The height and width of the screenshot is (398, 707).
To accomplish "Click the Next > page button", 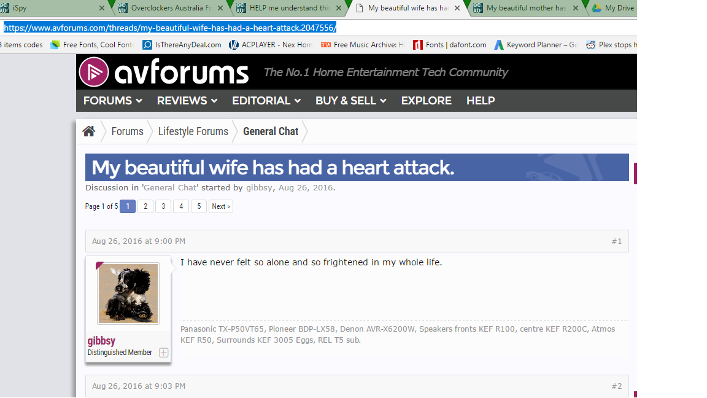I will [x=221, y=206].
